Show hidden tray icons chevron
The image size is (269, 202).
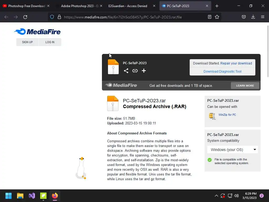[216, 196]
